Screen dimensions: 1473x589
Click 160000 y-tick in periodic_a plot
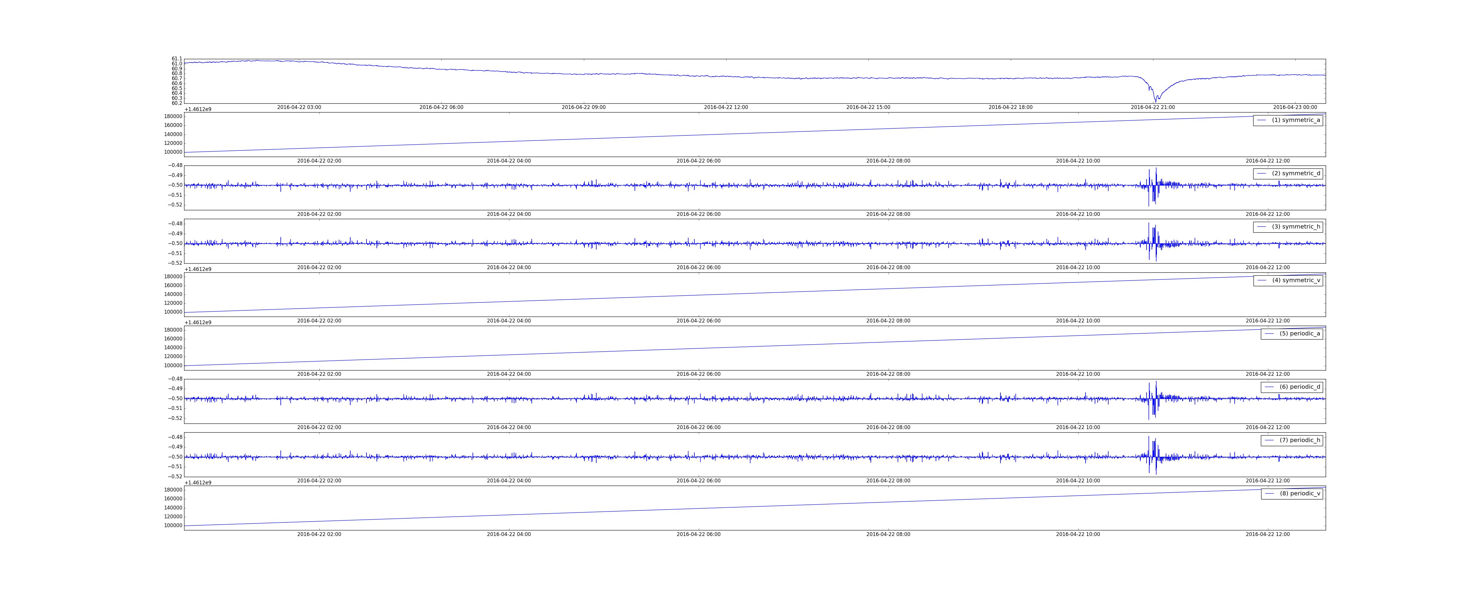[173, 339]
